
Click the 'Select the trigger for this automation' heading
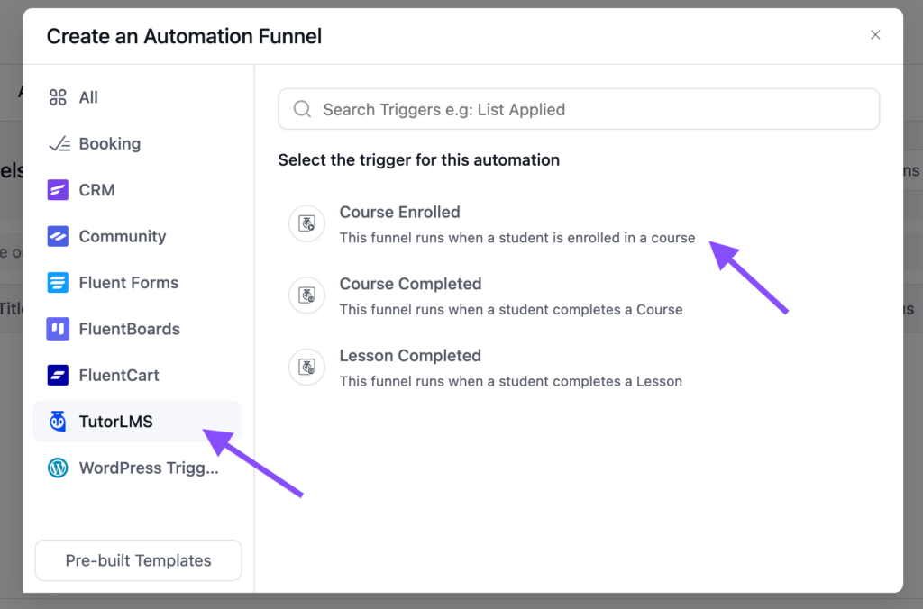[x=418, y=160]
